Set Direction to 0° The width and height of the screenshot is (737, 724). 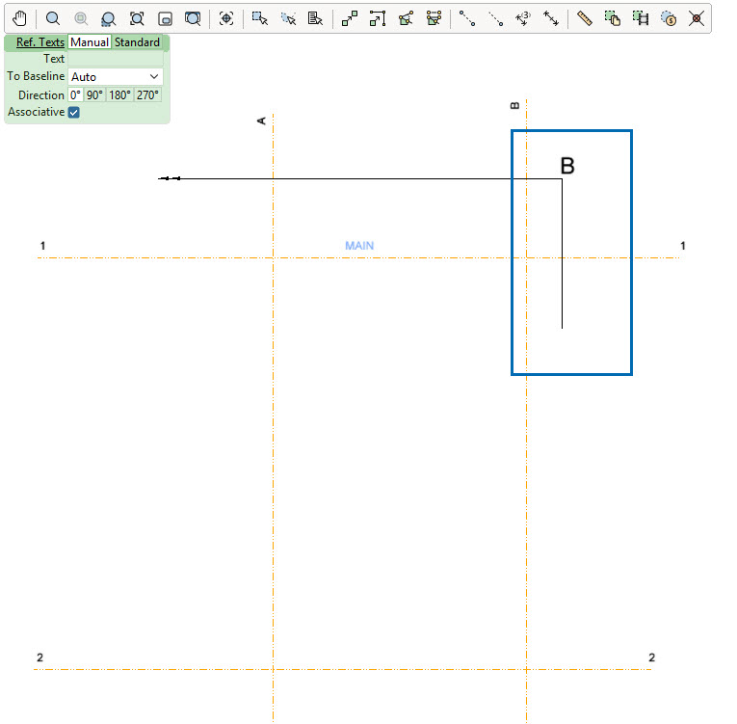tap(75, 95)
